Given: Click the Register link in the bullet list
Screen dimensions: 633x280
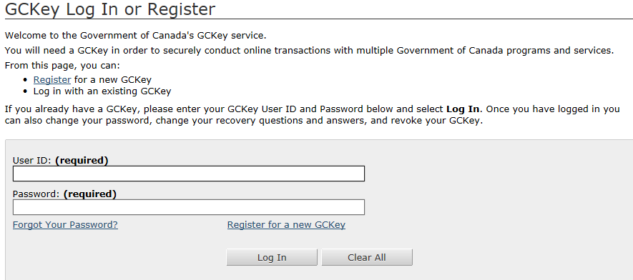Looking at the screenshot, I should (52, 80).
